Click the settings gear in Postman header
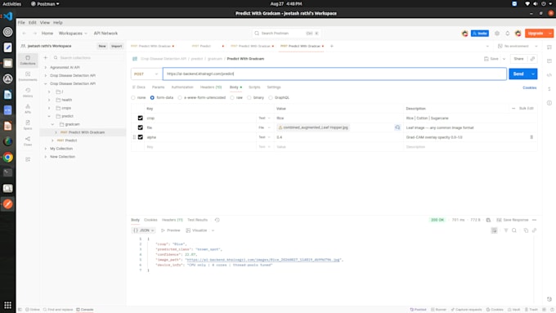Image resolution: width=556 pixels, height=313 pixels. point(497,34)
